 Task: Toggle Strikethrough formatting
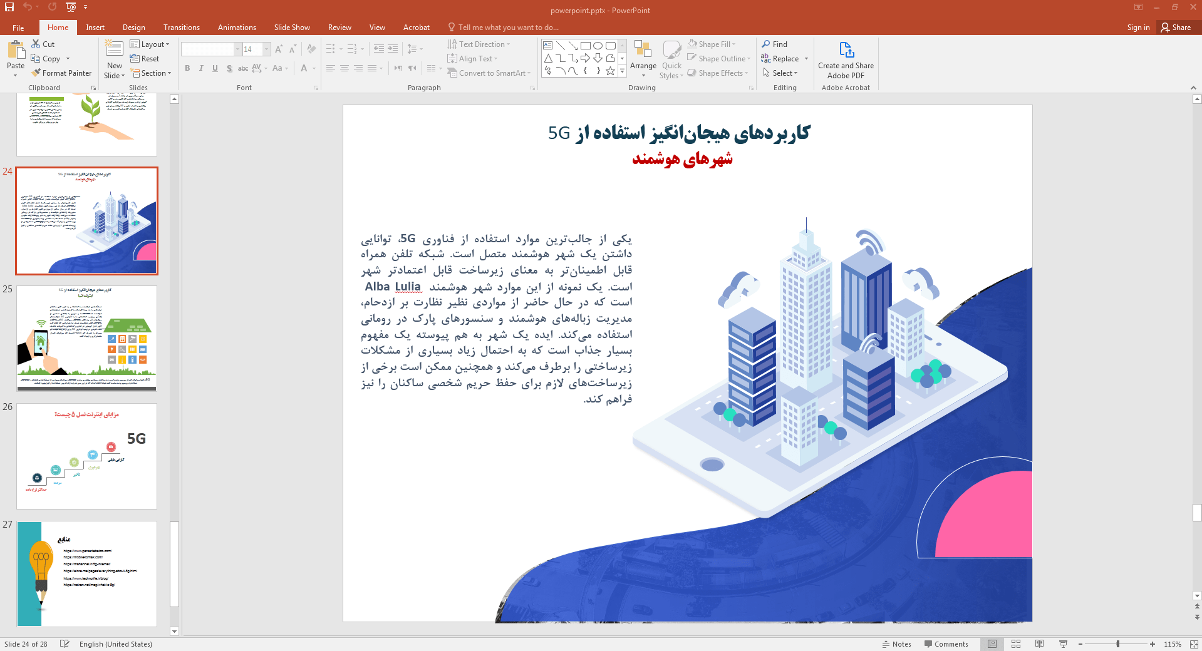point(243,68)
